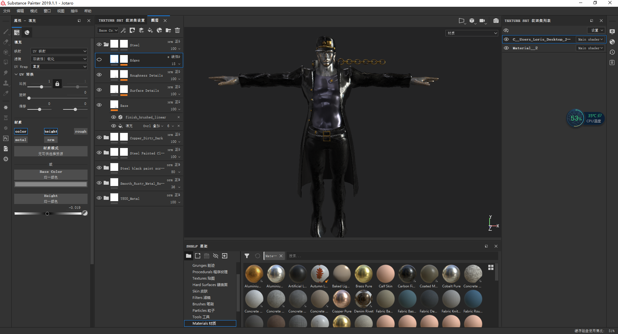Open the UV projection mapping dropdown
The image size is (618, 334).
coord(59,51)
